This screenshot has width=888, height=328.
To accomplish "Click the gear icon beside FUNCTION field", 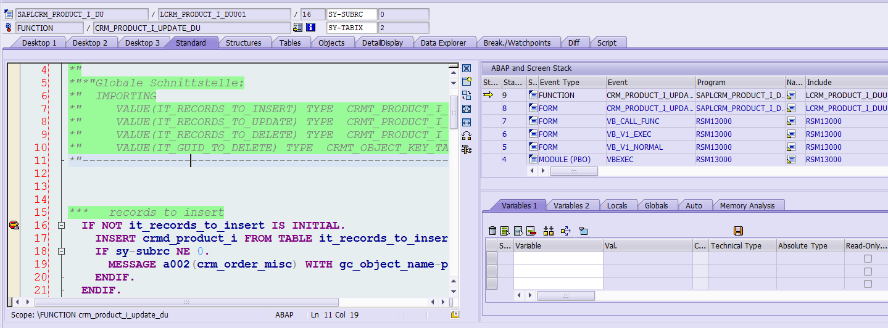I will pyautogui.click(x=9, y=28).
